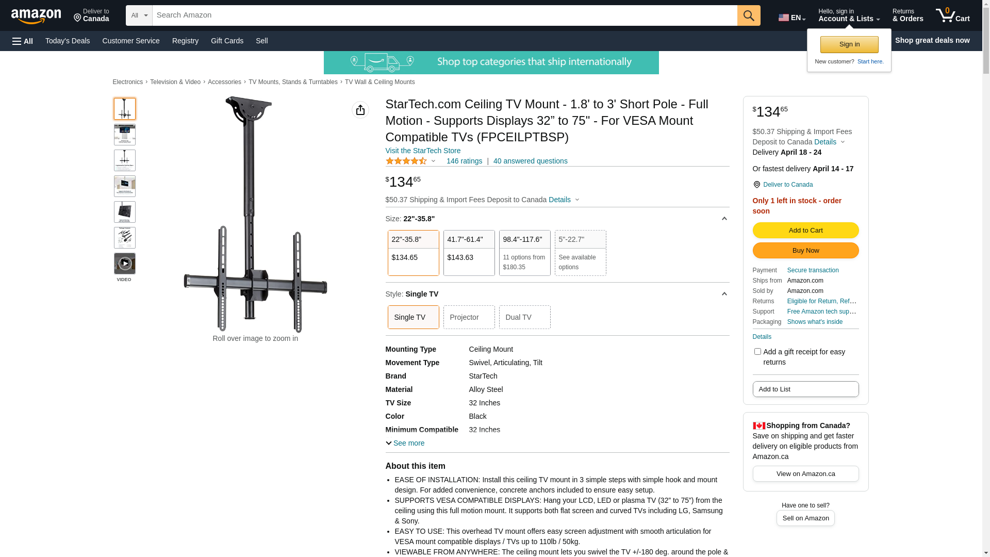Open Today's Deals in navigation bar
The image size is (990, 557).
[68, 41]
